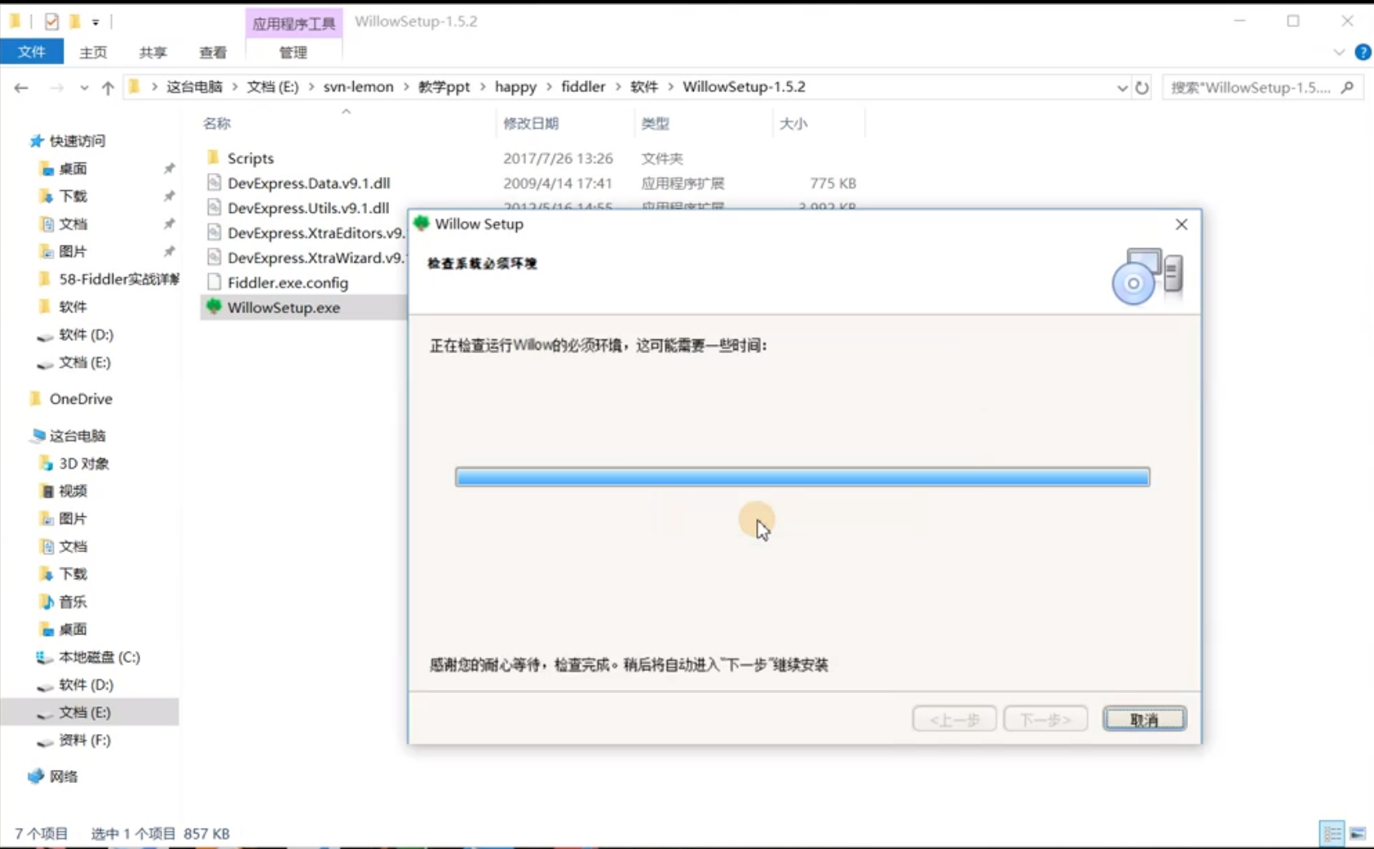Screen dimensions: 1374x849
Task: Open 网络 in navigation pane
Action: 63,776
